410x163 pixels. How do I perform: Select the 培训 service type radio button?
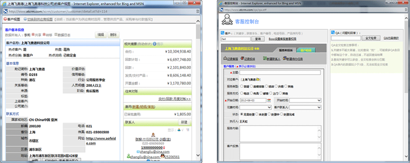pos(267,86)
